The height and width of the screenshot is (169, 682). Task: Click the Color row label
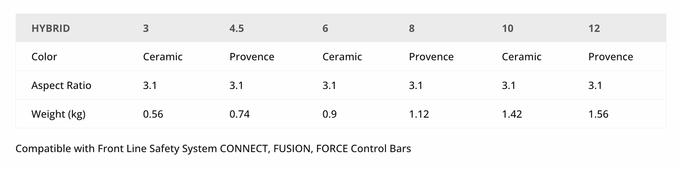pyautogui.click(x=44, y=57)
